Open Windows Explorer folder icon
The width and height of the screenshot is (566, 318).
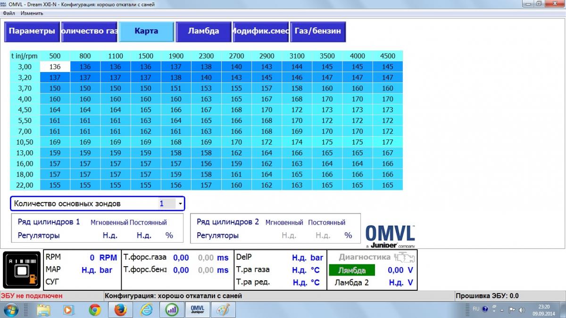pos(43,310)
